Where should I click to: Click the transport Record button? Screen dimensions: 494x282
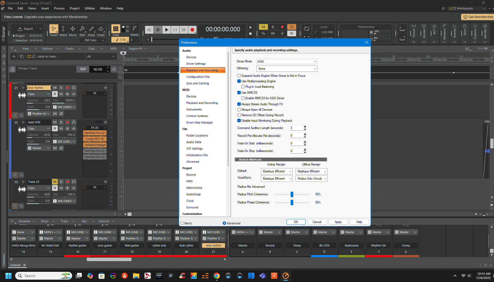pos(192,30)
